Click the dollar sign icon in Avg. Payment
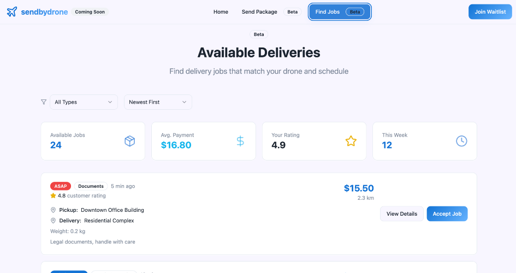Screen dimensions: 516x273 [240, 141]
